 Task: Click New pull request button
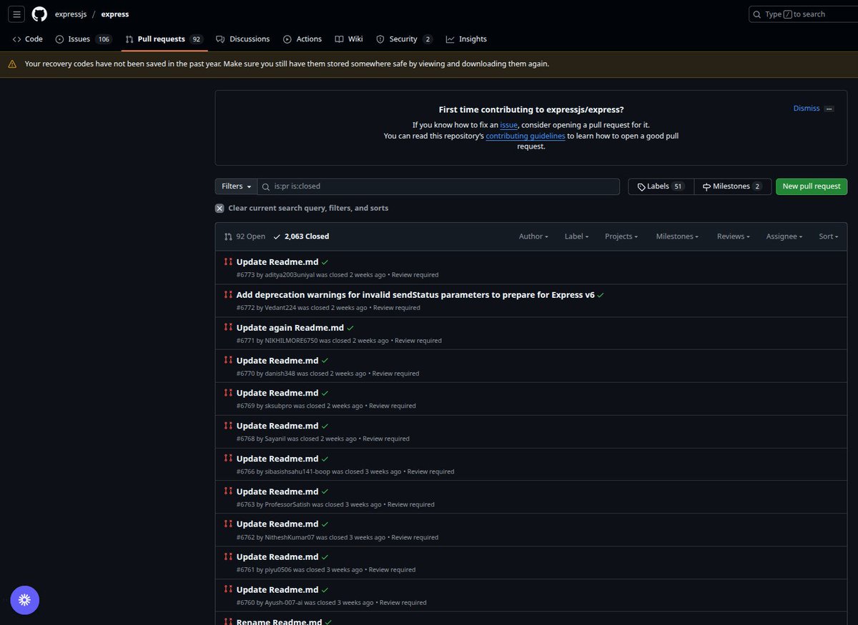click(x=812, y=186)
